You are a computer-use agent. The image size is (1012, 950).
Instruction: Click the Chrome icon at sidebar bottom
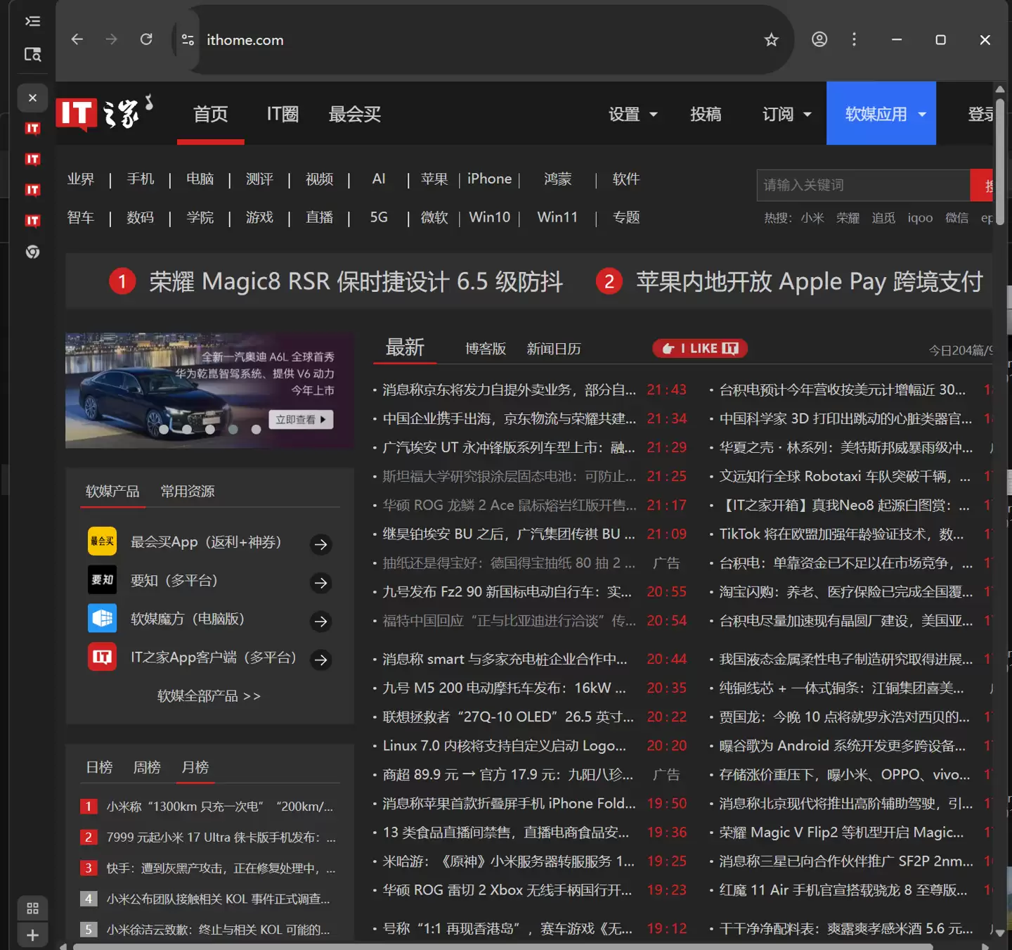pos(32,252)
